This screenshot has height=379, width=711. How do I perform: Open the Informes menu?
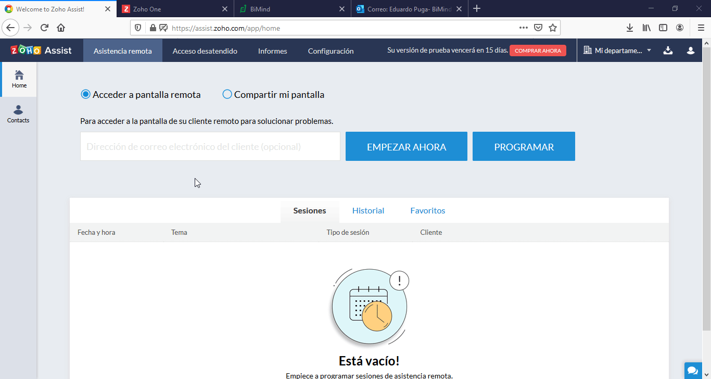(273, 51)
